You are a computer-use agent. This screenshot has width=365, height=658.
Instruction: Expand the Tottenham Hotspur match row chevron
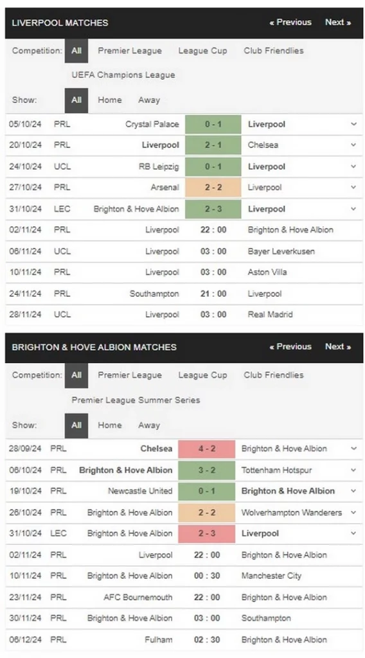click(x=353, y=470)
